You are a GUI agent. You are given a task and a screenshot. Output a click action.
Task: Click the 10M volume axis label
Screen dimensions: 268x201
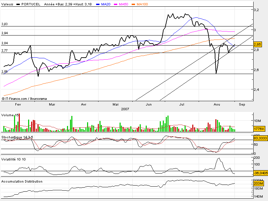click(x=257, y=121)
